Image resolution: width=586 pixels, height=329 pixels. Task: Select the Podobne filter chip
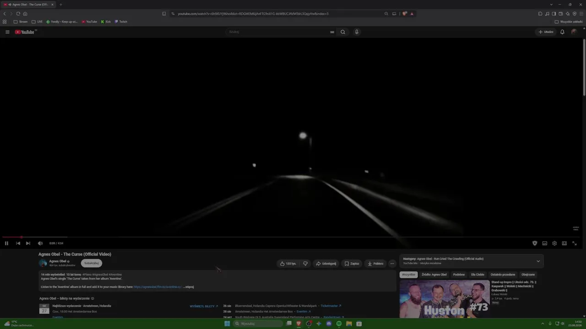[459, 275]
